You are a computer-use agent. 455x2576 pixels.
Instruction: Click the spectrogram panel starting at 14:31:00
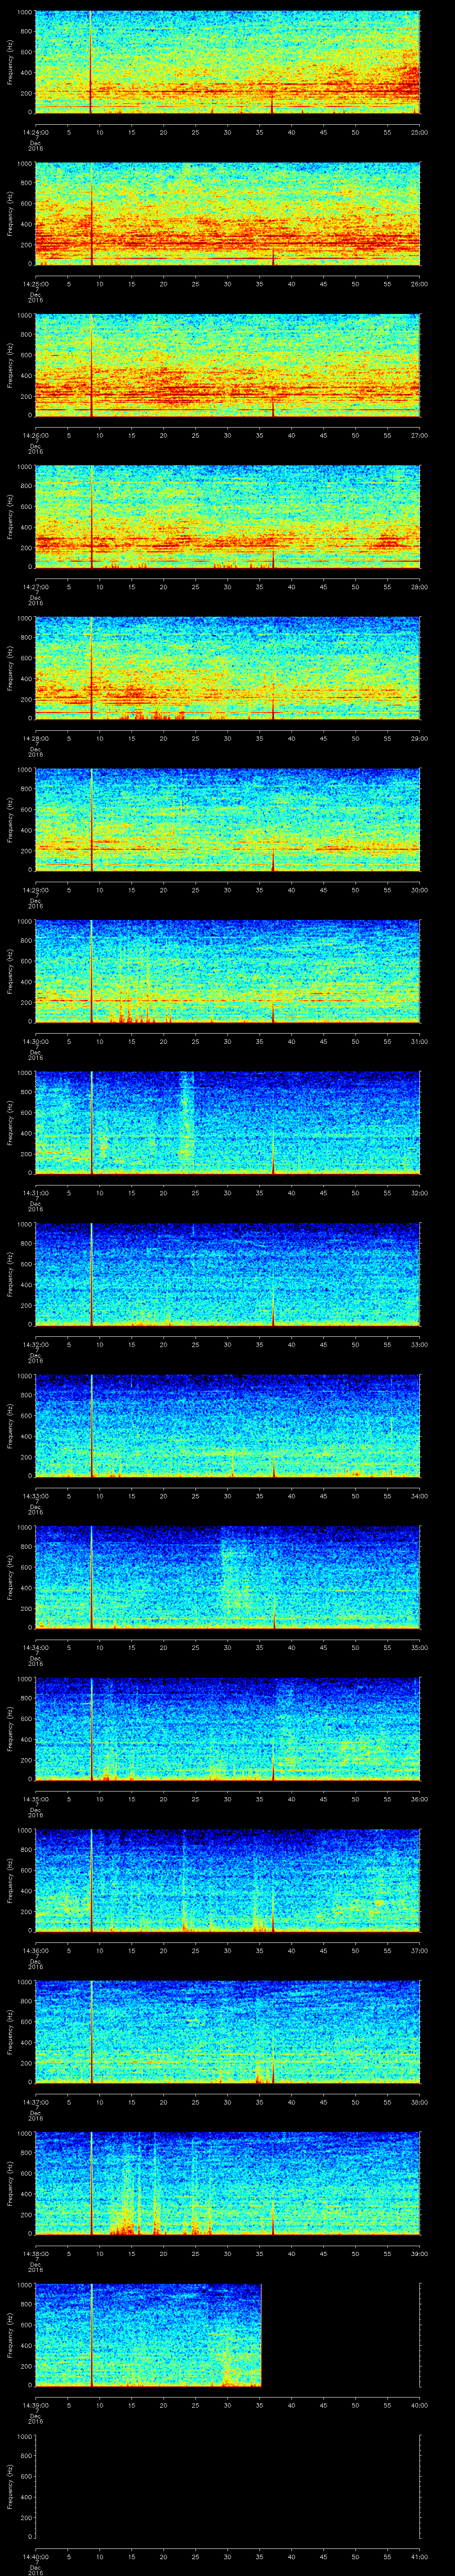(x=228, y=1123)
